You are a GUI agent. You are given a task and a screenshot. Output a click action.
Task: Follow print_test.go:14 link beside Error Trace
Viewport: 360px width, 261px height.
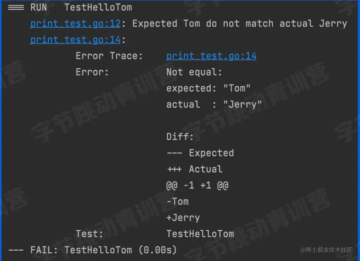211,56
